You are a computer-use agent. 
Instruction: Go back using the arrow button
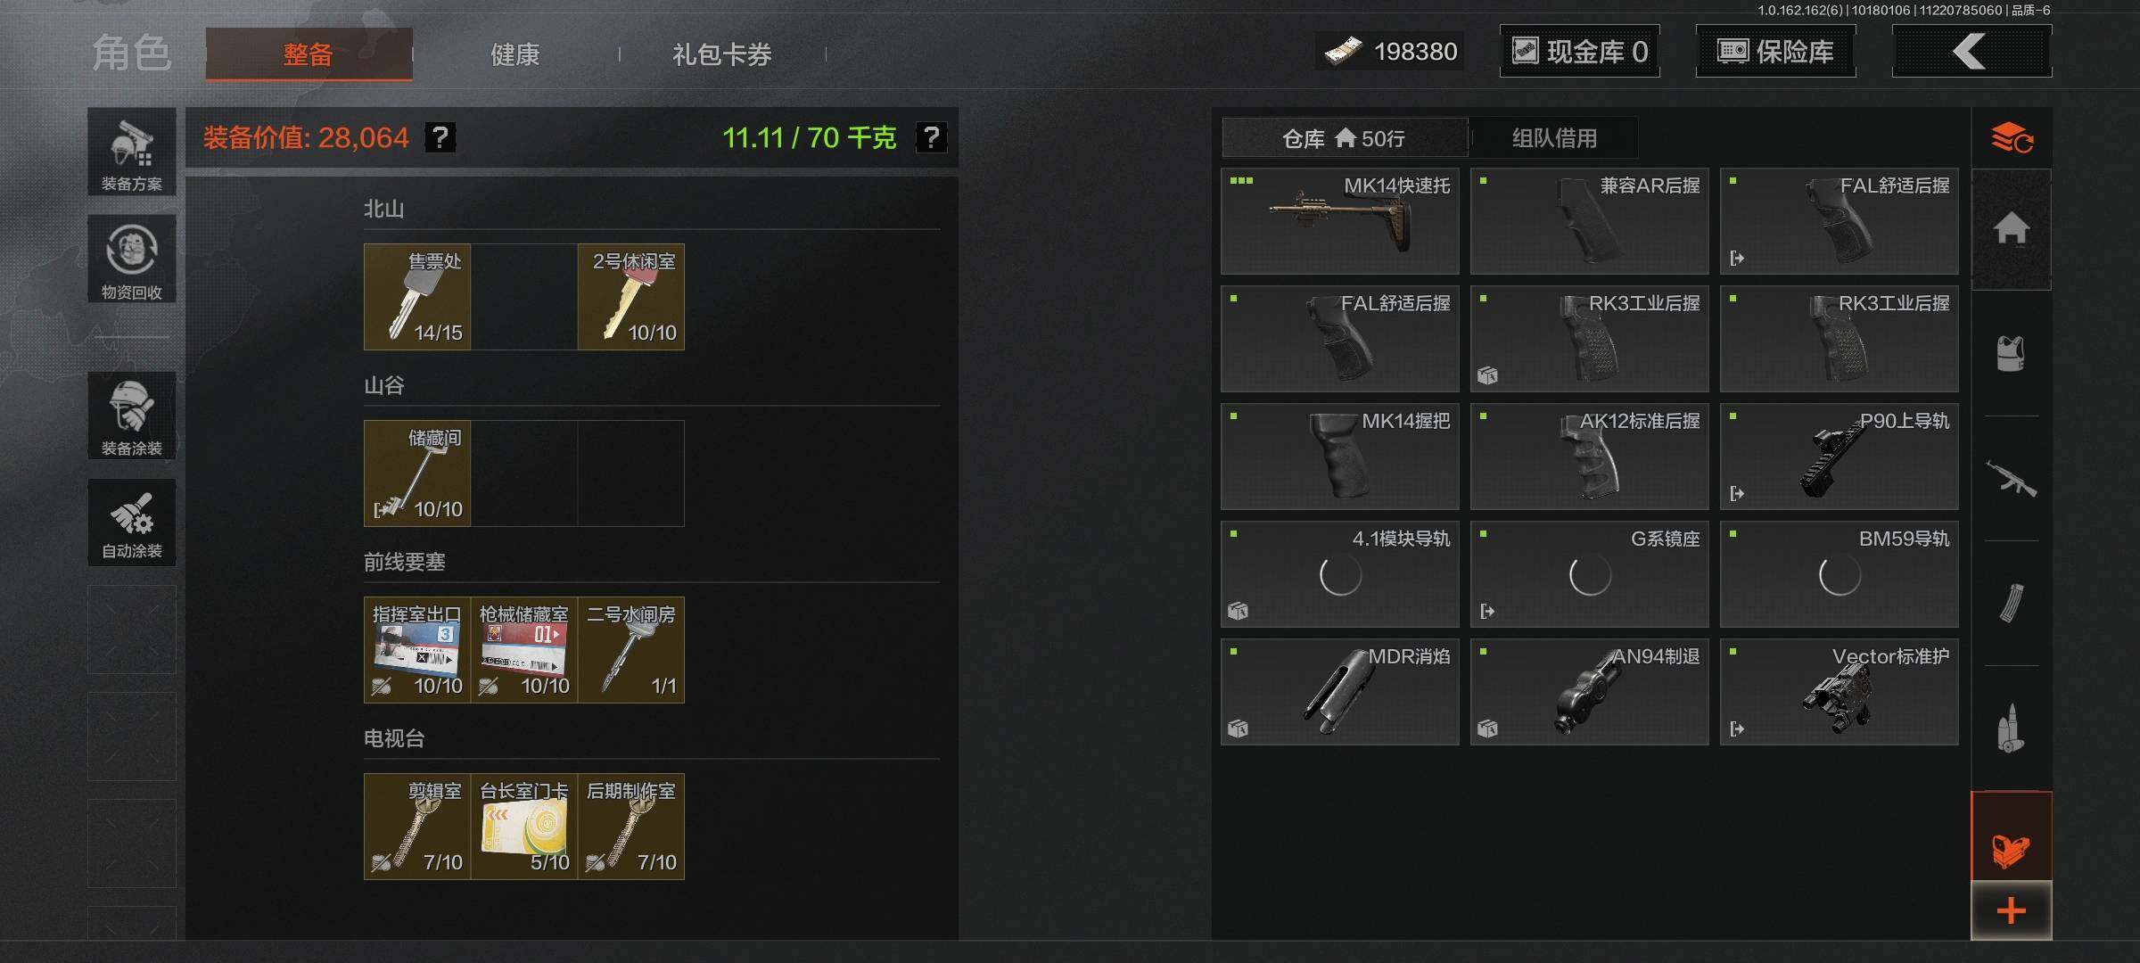point(1971,51)
